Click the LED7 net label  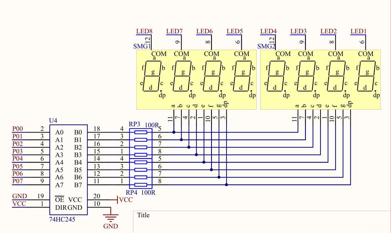coord(174,31)
